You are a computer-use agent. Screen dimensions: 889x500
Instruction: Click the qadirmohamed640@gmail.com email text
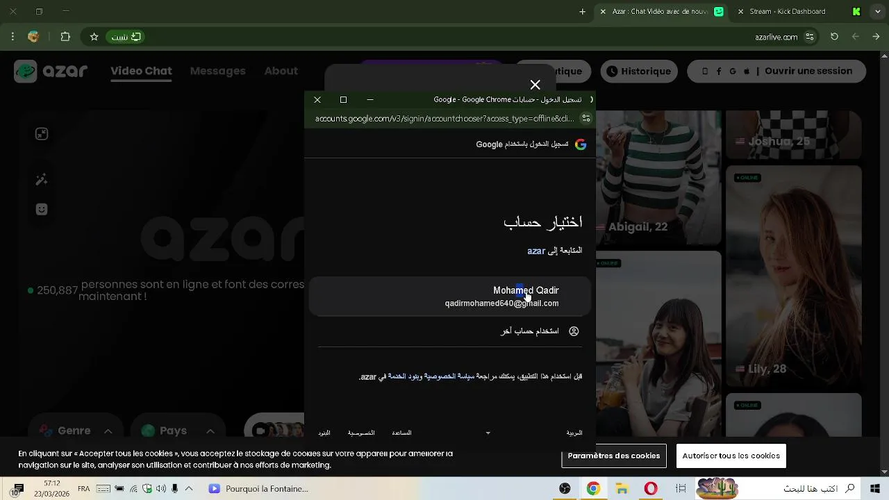(501, 303)
